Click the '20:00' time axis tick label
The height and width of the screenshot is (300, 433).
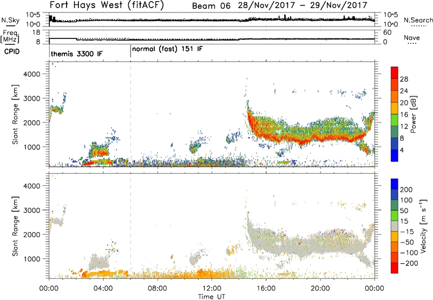[320, 289]
